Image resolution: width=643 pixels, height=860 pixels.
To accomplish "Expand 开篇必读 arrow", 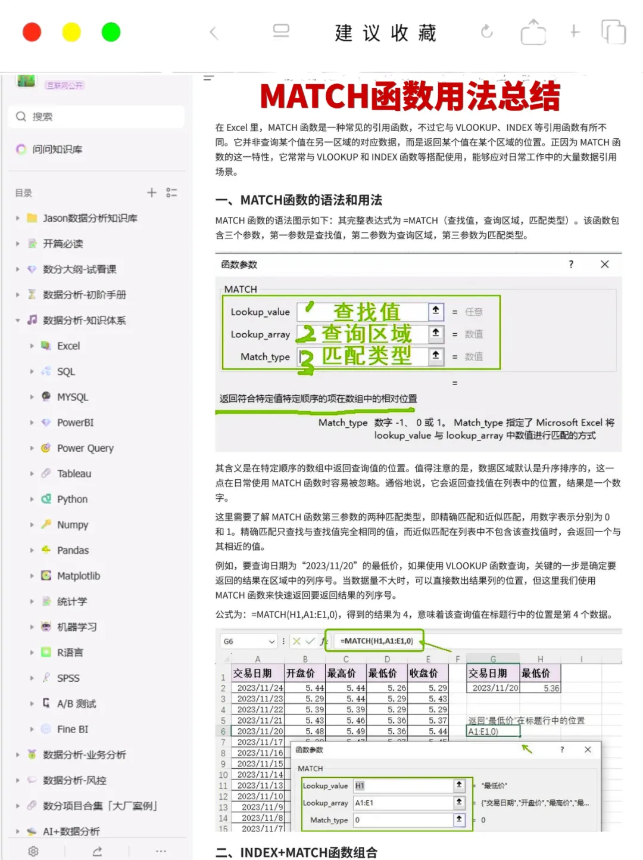I will [18, 244].
